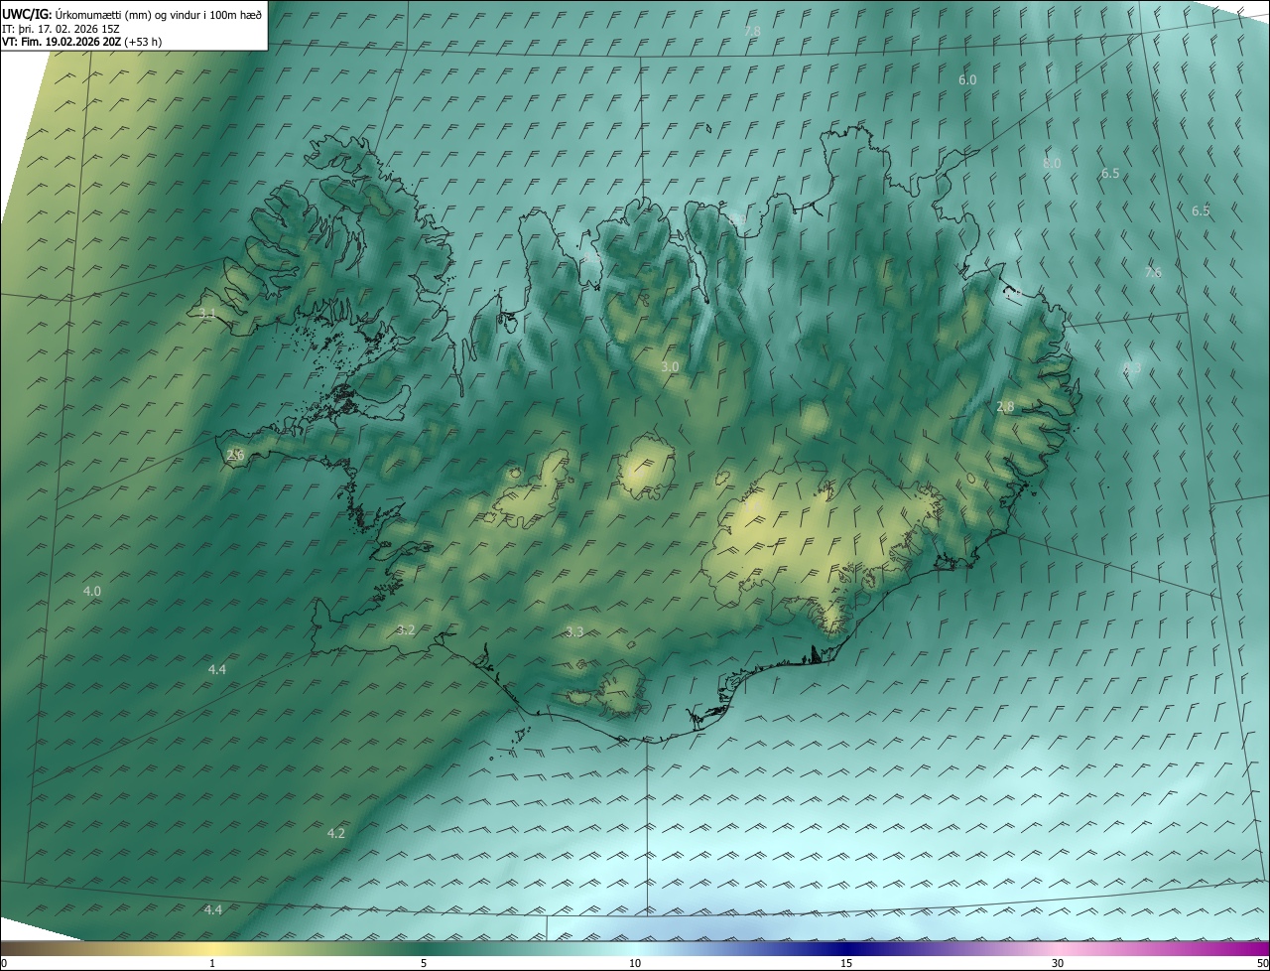1270x971 pixels.
Task: Click the 3.1 value label
Action: tap(207, 313)
